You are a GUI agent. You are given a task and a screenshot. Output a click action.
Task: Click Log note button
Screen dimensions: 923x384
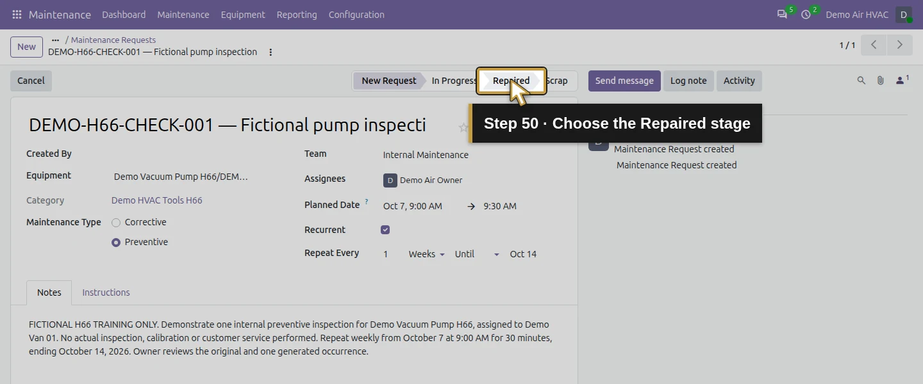pos(688,81)
